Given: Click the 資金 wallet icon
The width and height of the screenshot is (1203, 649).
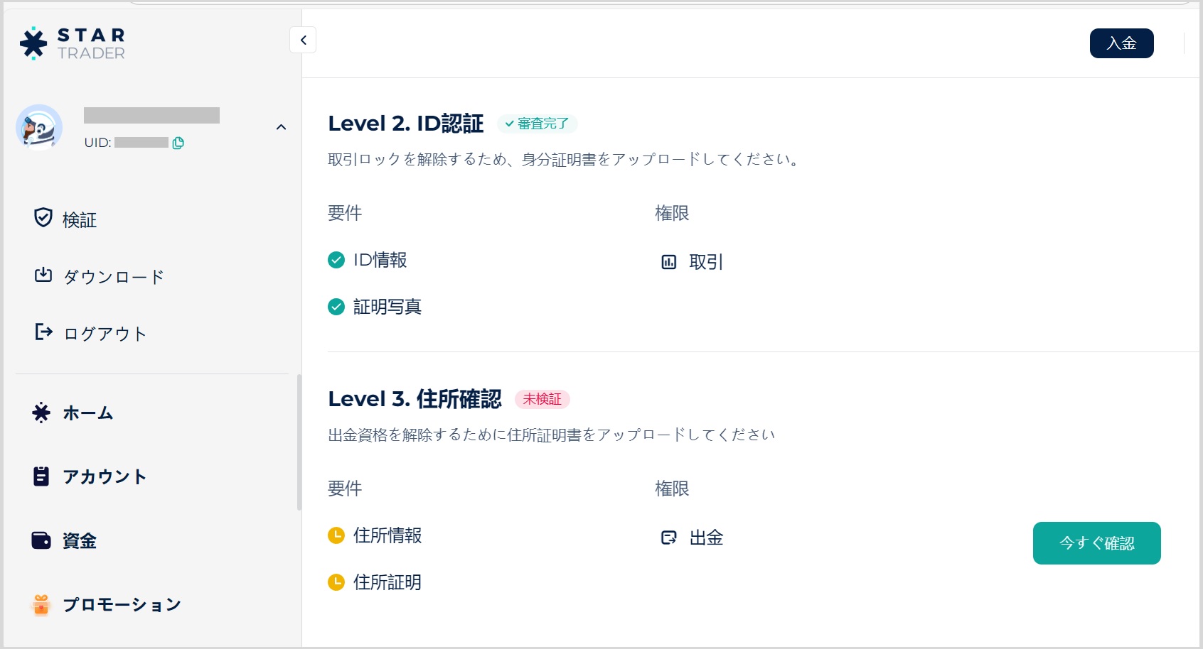Looking at the screenshot, I should pos(41,540).
